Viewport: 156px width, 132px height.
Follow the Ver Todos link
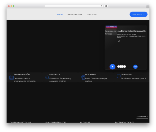pyautogui.click(x=142, y=116)
